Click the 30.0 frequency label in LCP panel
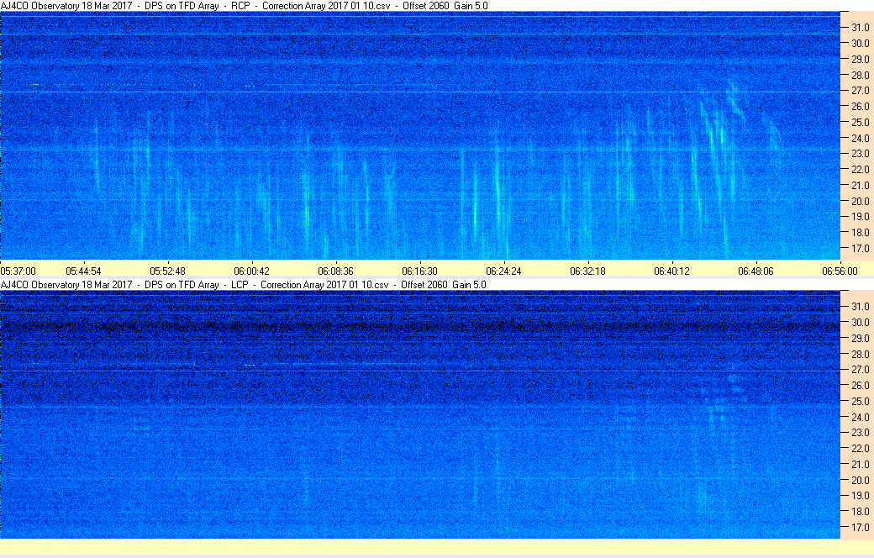This screenshot has height=558, width=874. point(860,323)
